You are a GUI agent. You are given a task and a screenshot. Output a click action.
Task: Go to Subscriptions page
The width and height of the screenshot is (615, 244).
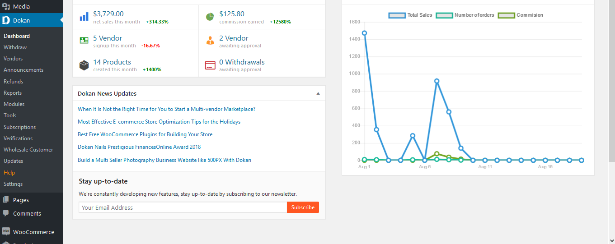point(19,127)
